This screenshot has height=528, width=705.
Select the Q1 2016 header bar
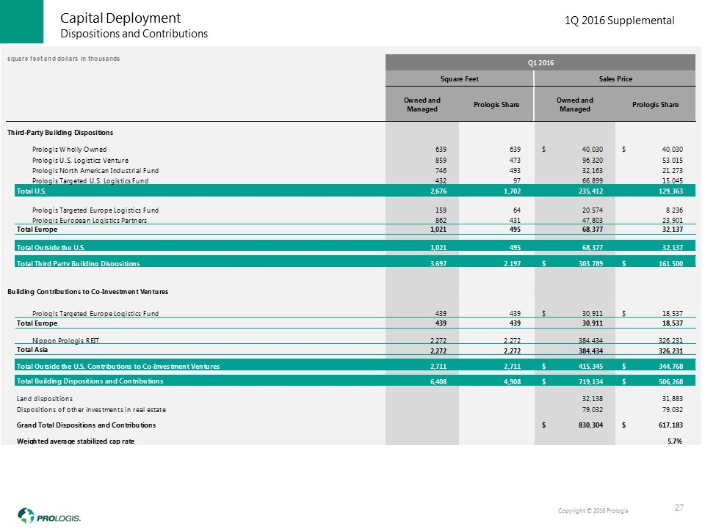(x=541, y=63)
